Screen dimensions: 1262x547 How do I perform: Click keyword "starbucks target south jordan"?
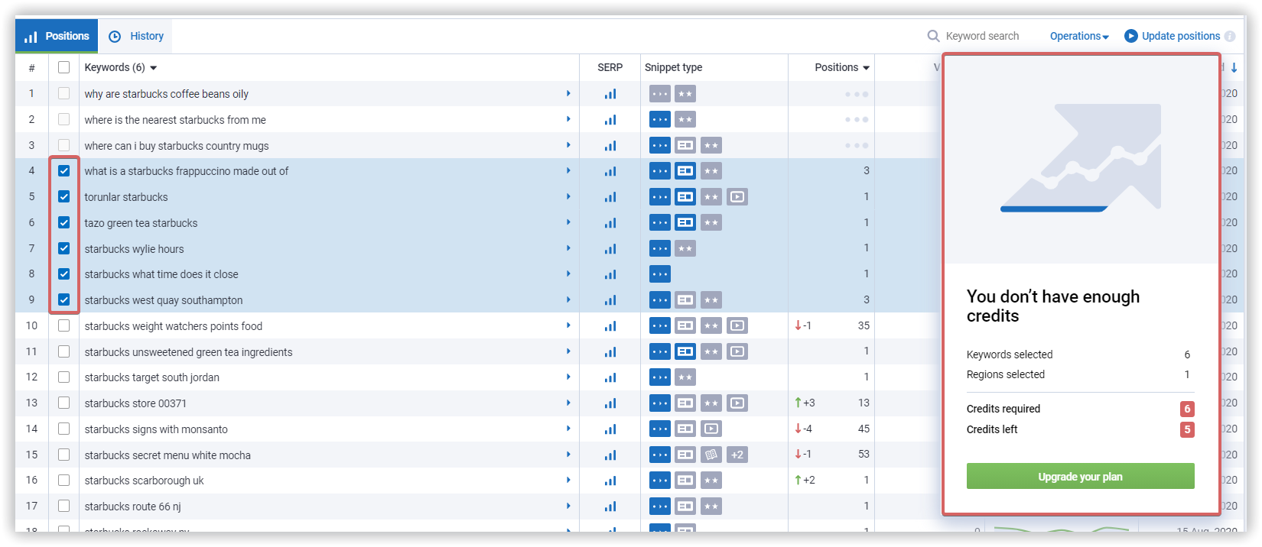pyautogui.click(x=151, y=377)
